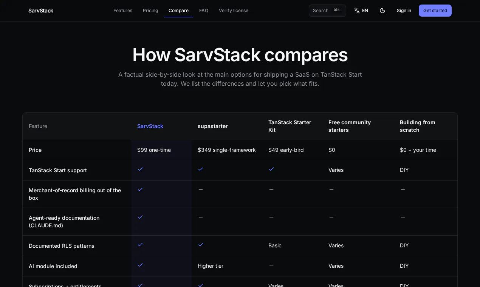
Task: Click the Price row label
Action: click(35, 150)
